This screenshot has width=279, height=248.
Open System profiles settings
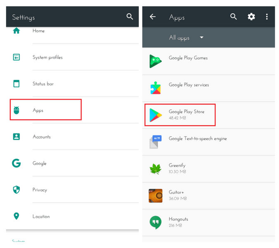pyautogui.click(x=72, y=57)
